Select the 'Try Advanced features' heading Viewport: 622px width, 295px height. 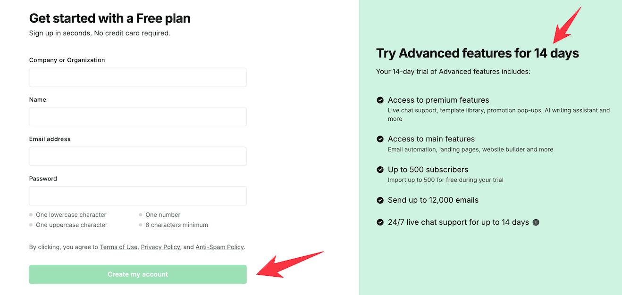coord(477,53)
